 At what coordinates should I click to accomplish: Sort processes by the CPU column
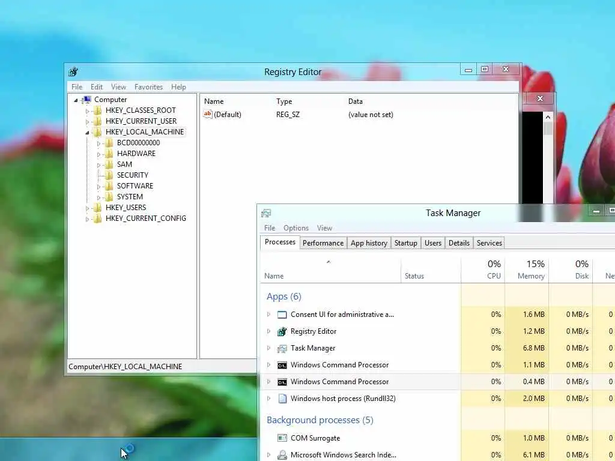coord(483,270)
